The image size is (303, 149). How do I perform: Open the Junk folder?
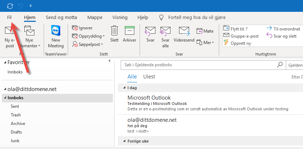(15, 140)
